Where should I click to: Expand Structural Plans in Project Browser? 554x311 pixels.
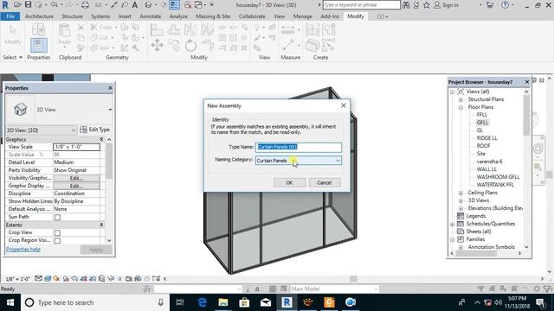point(461,99)
